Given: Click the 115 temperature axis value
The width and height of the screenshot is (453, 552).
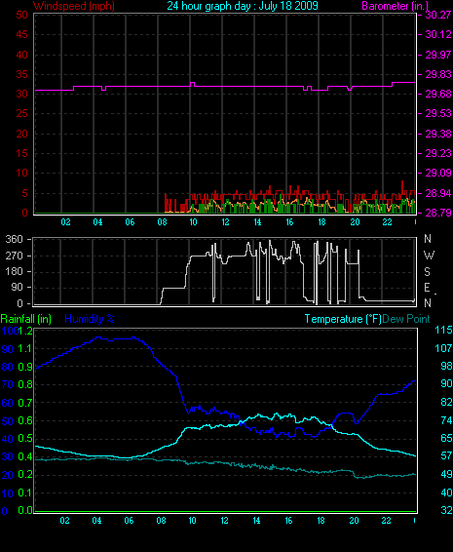Looking at the screenshot, I should tap(443, 331).
